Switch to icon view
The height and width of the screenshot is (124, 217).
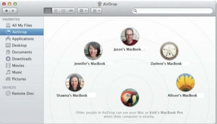pos(48,11)
